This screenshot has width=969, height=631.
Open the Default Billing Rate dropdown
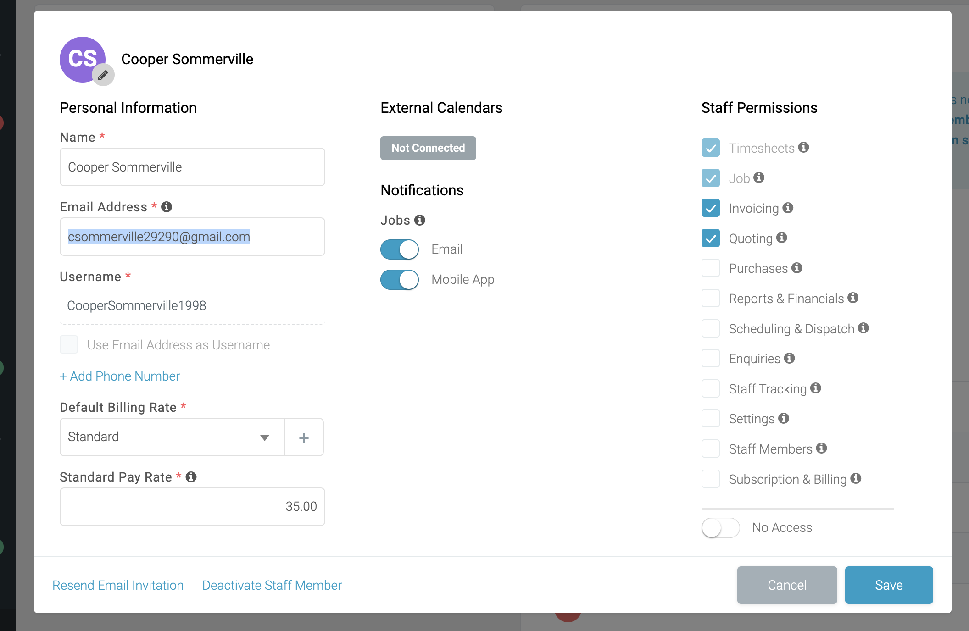pos(172,437)
